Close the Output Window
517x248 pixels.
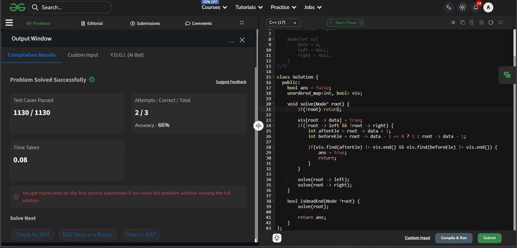coord(242,40)
